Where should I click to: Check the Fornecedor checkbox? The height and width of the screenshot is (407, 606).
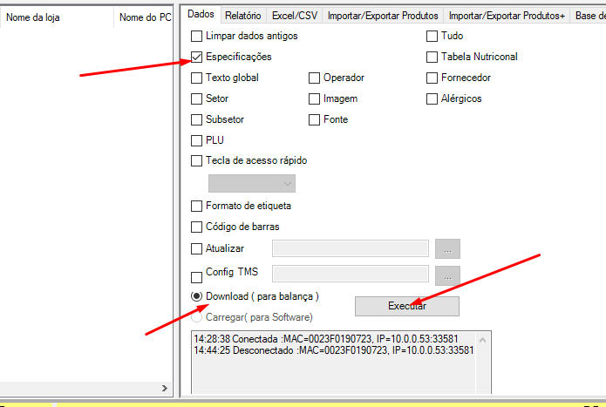point(432,78)
